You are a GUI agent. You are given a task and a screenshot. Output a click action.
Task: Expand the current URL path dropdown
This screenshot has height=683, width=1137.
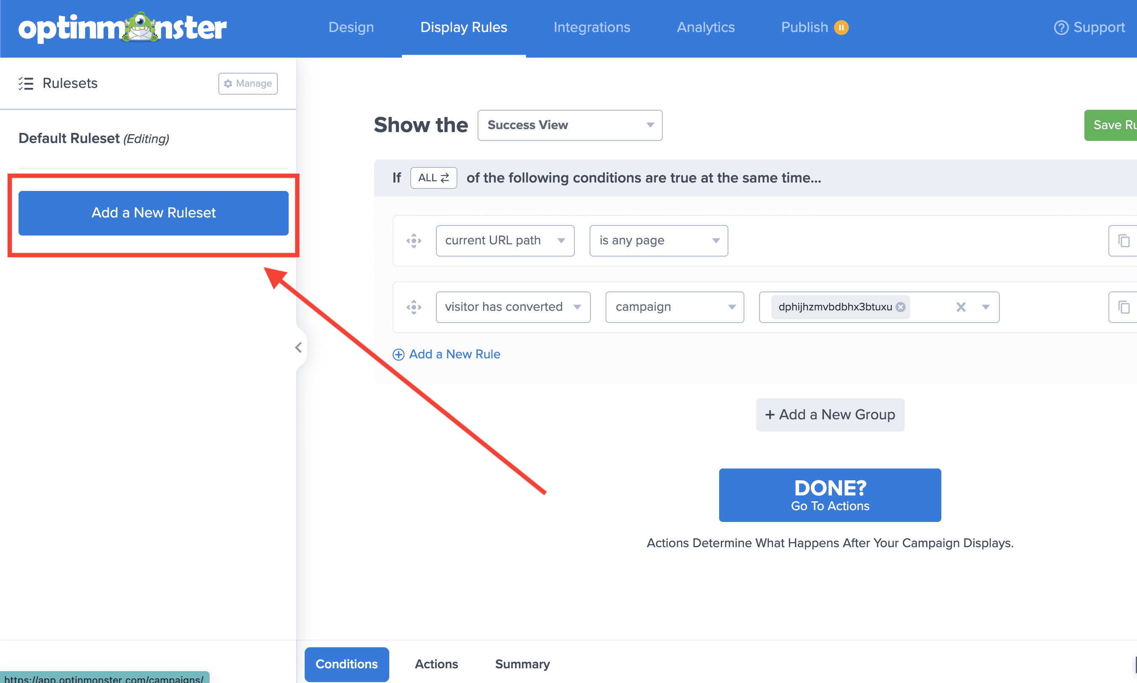(x=505, y=241)
